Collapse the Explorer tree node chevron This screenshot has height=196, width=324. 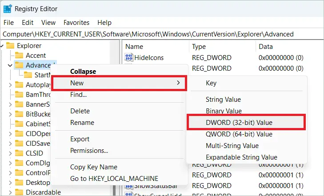point(3,45)
